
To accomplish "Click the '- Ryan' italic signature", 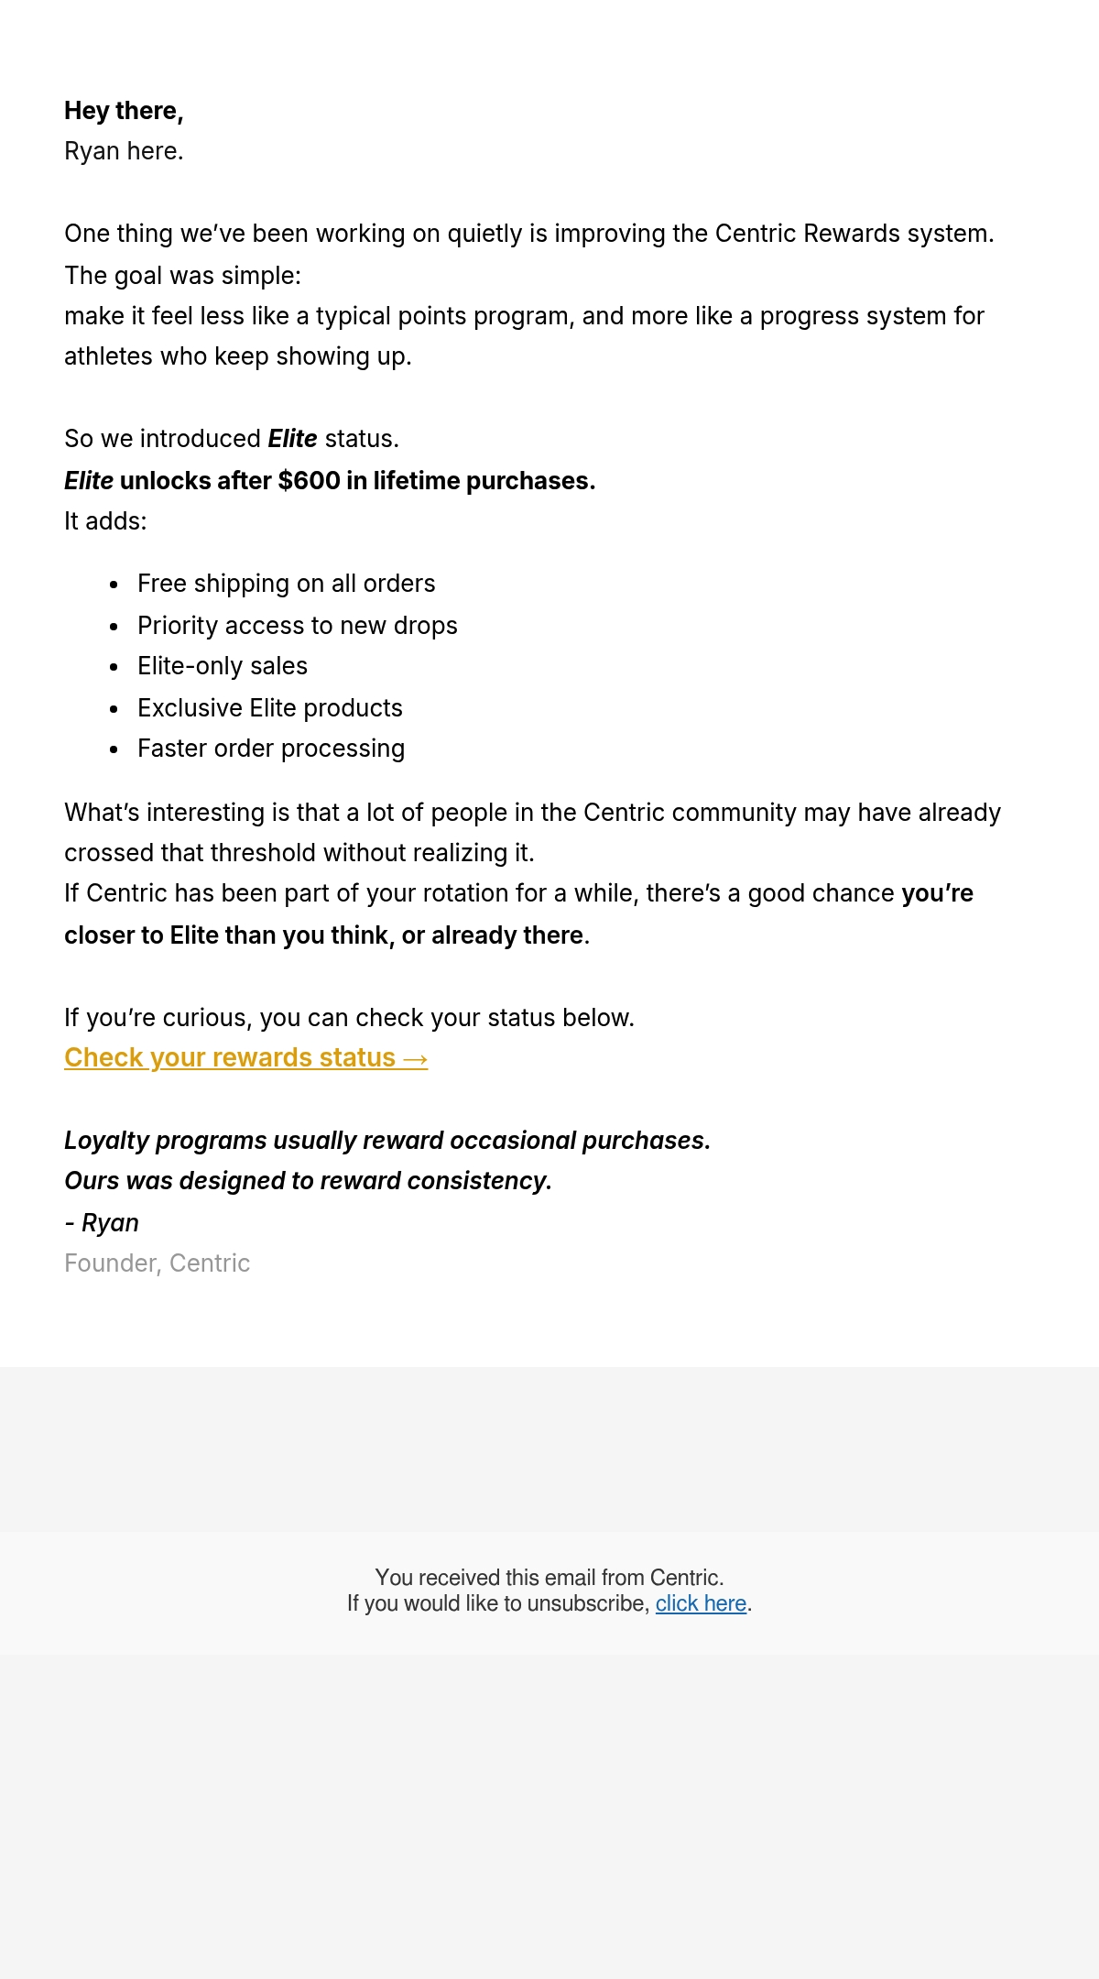I will [x=102, y=1223].
